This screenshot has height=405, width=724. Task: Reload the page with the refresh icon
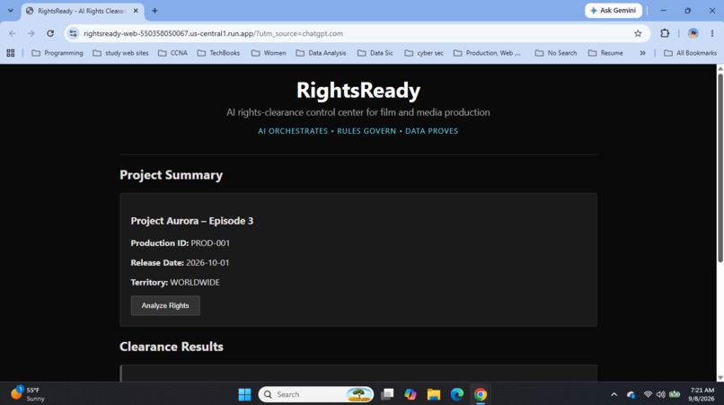[x=50, y=33]
